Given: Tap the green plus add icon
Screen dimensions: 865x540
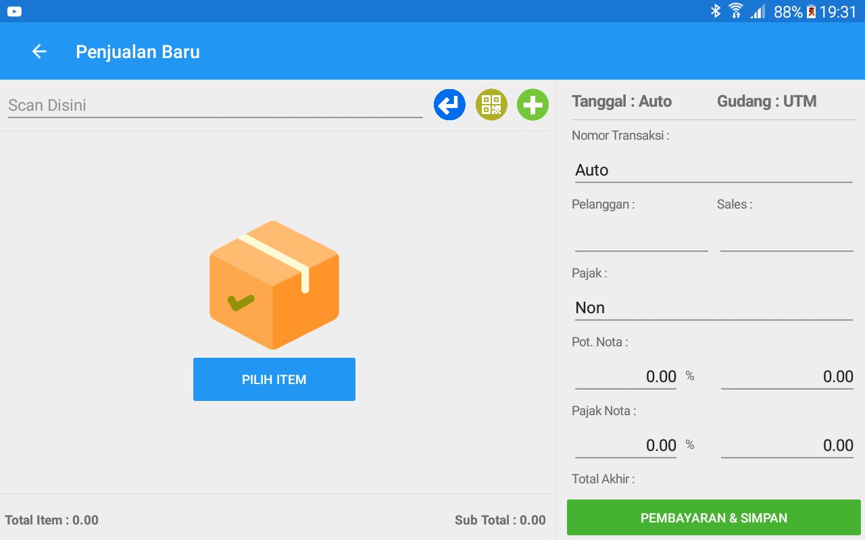Looking at the screenshot, I should pyautogui.click(x=533, y=105).
